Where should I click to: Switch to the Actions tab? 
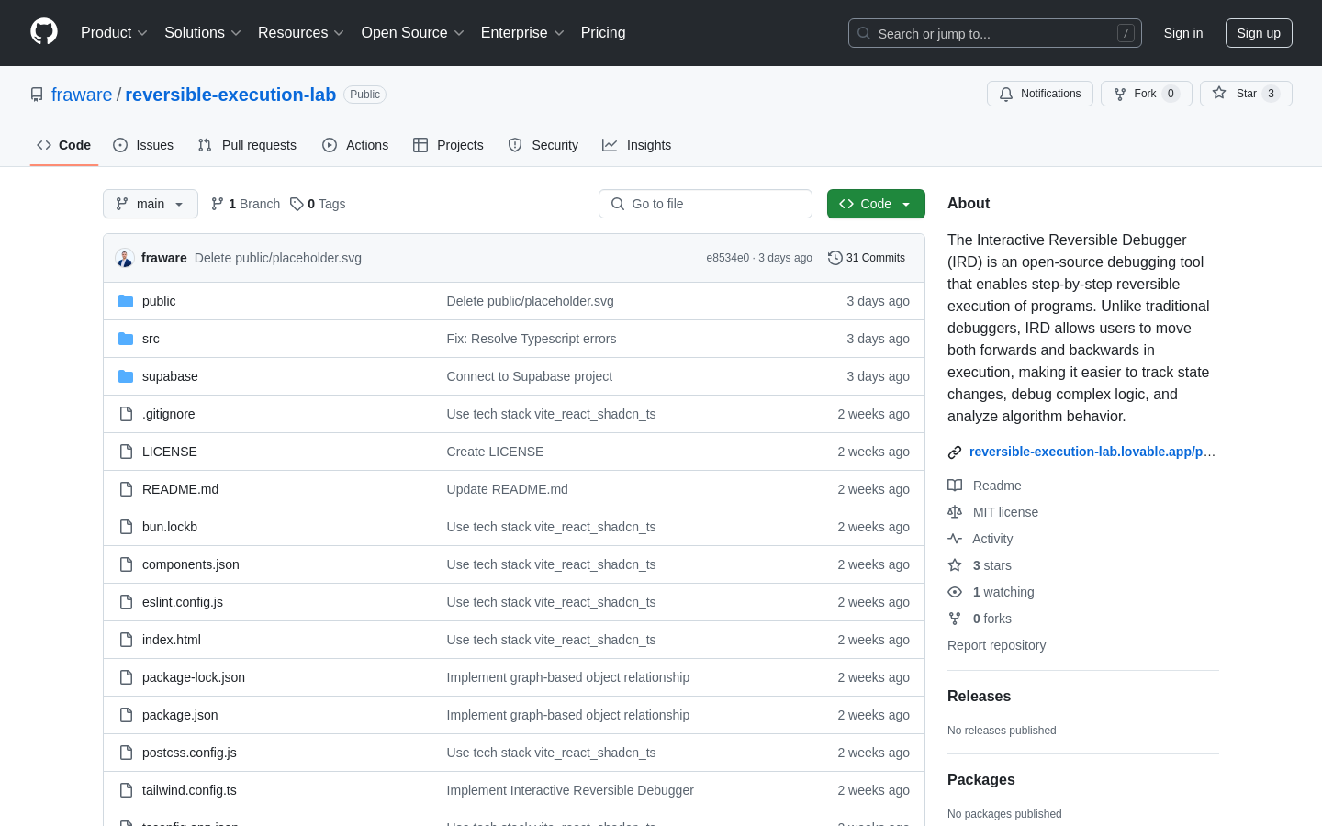355,145
